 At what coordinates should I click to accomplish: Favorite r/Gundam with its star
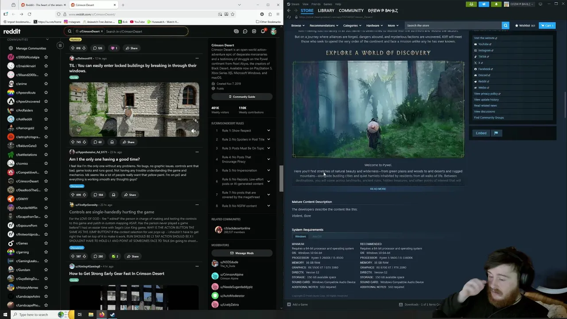click(46, 270)
